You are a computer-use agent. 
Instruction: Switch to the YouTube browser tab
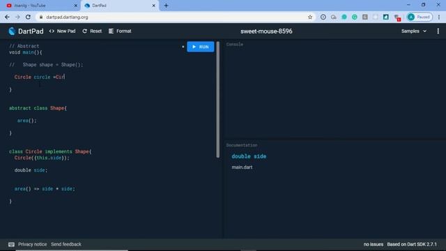click(40, 6)
